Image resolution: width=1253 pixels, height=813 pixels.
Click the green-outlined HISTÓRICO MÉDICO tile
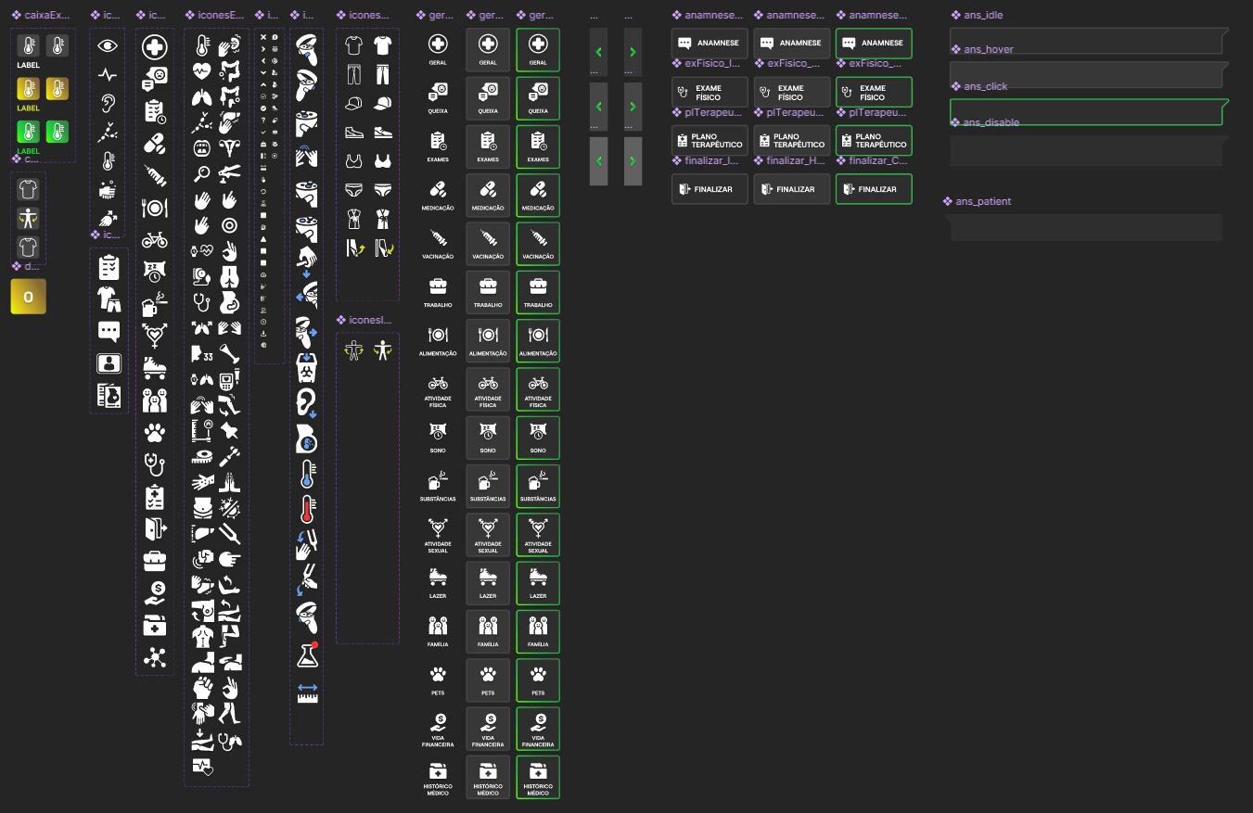[538, 777]
